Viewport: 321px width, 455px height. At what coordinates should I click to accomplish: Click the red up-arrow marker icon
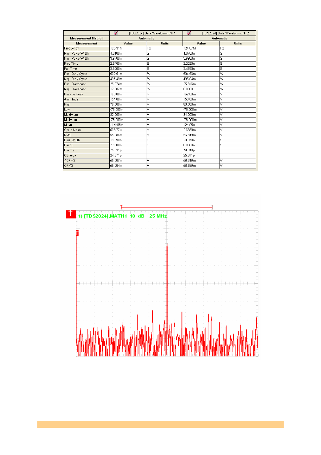[71, 214]
